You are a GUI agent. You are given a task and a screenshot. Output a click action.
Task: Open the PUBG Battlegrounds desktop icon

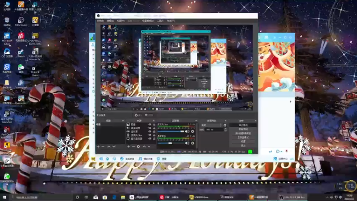click(x=35, y=38)
